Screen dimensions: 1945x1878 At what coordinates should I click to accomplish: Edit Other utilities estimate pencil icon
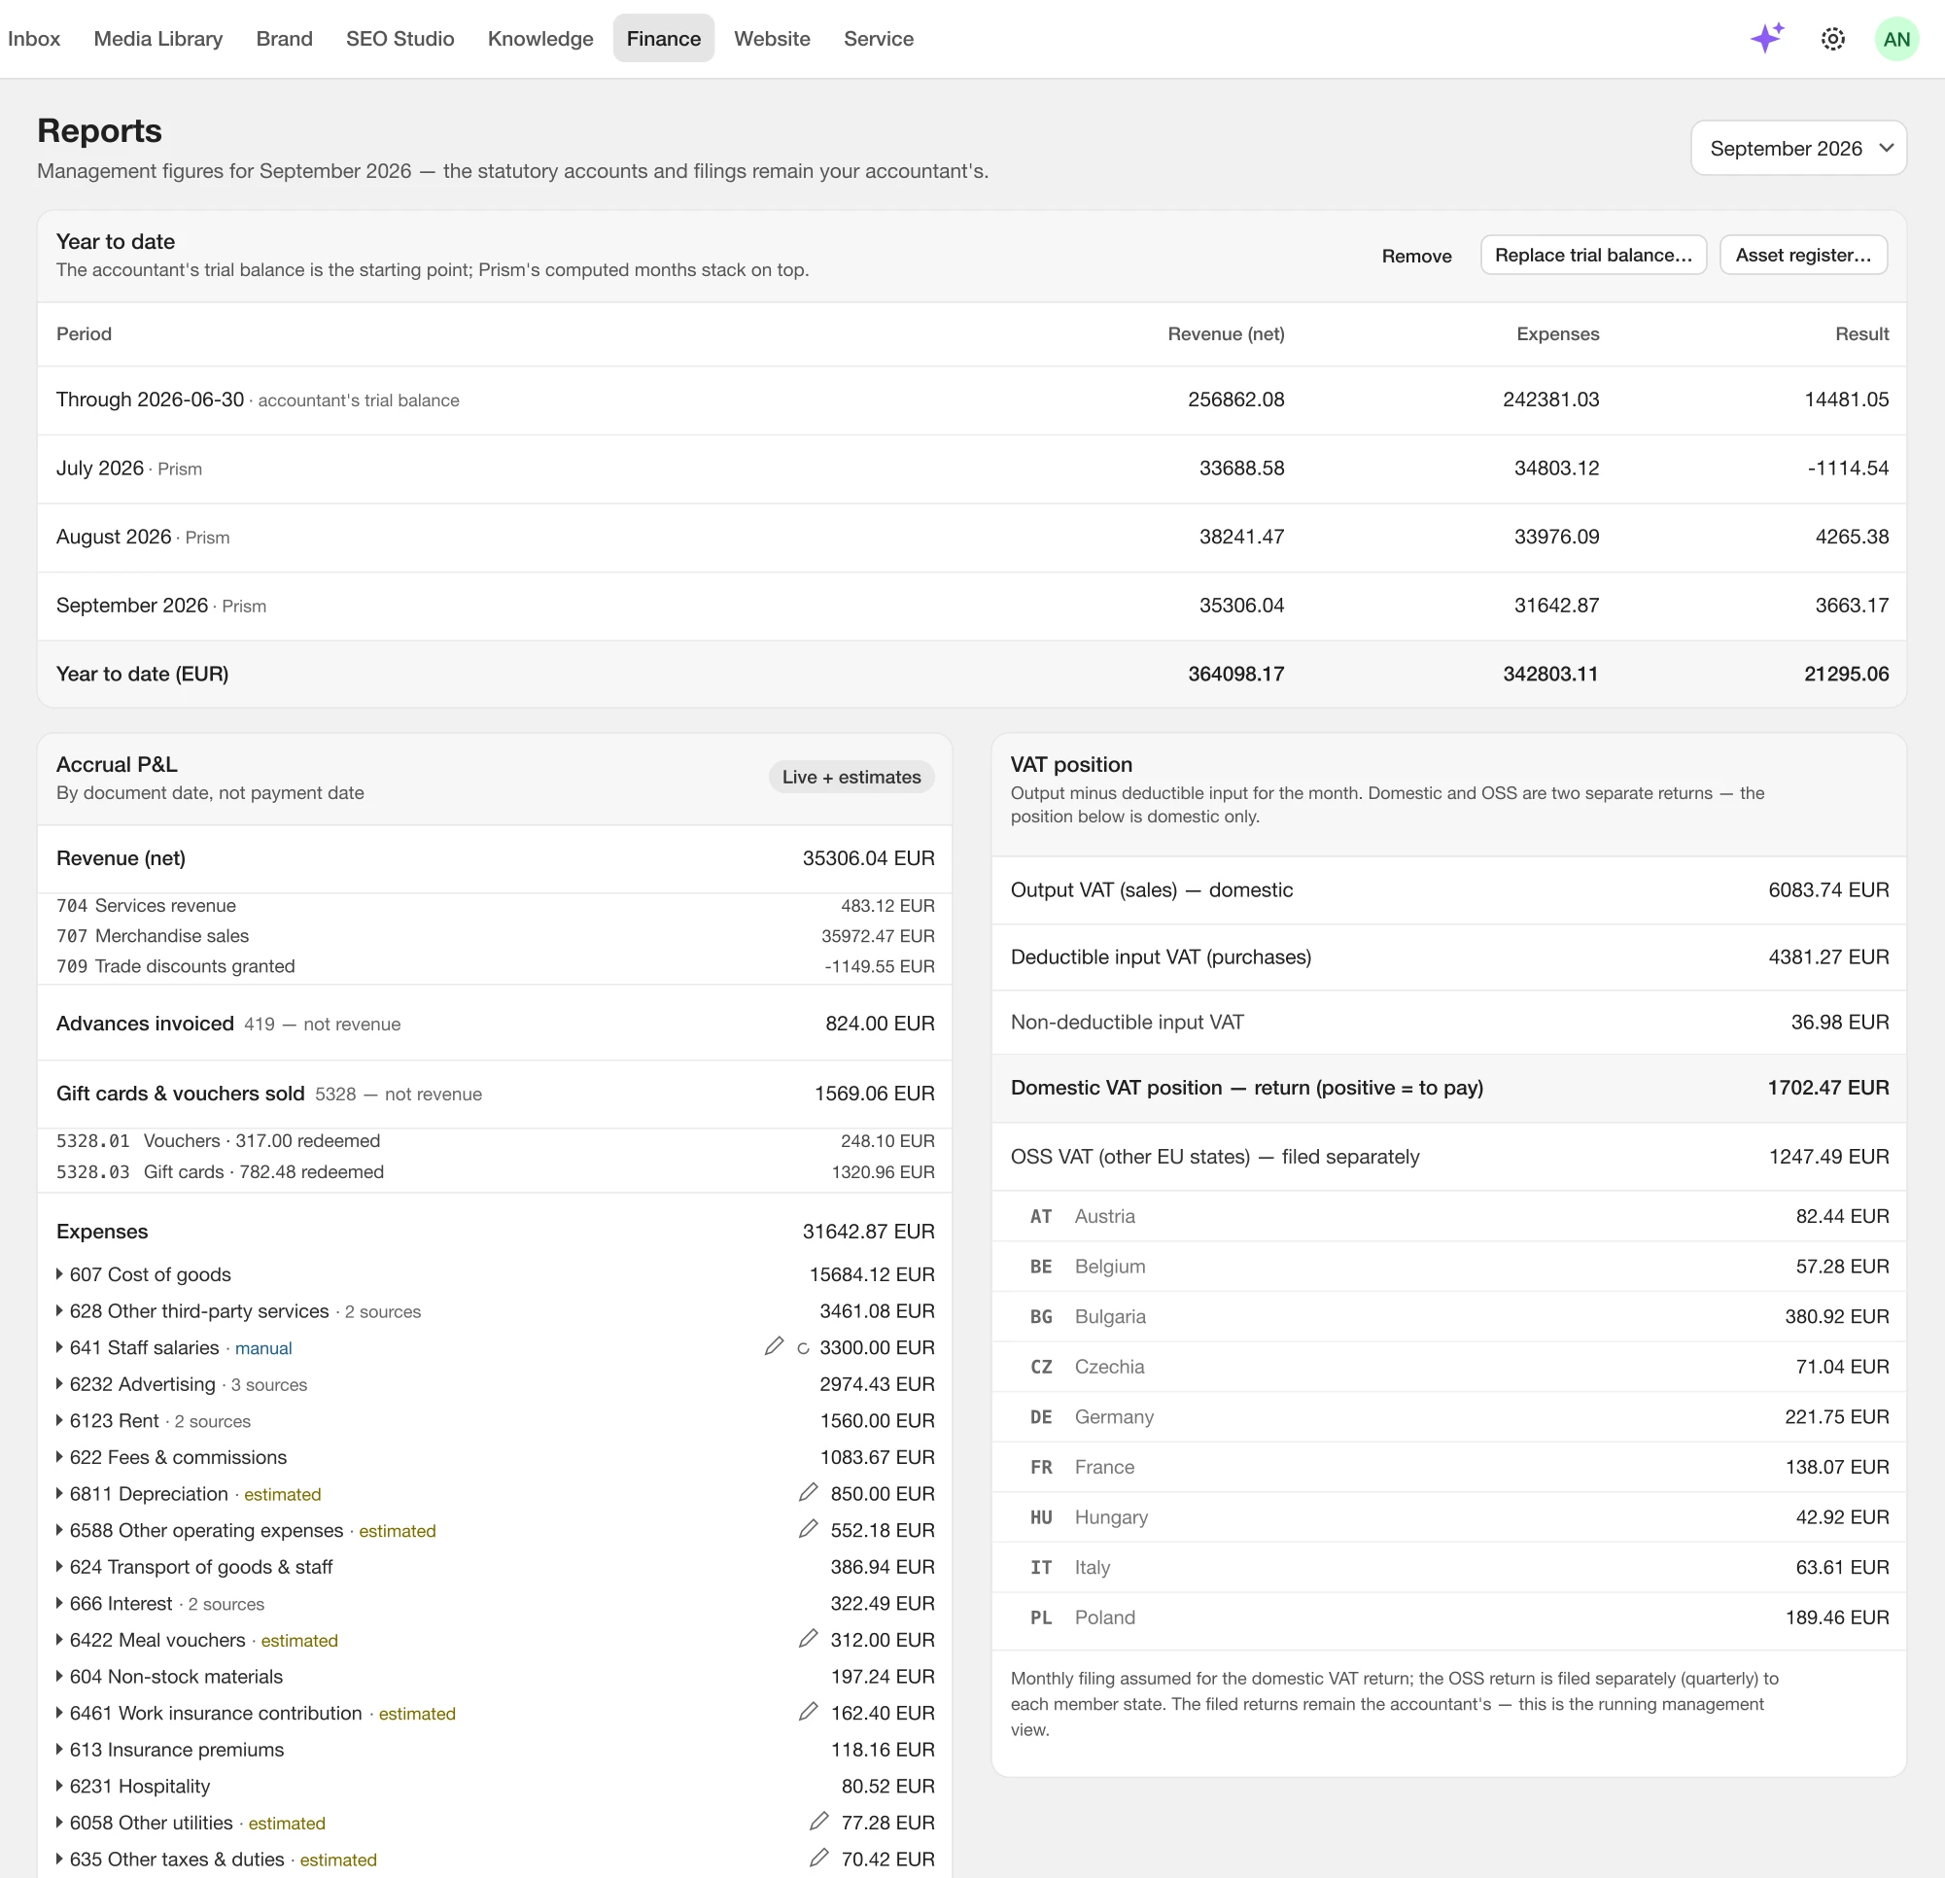pos(818,1821)
